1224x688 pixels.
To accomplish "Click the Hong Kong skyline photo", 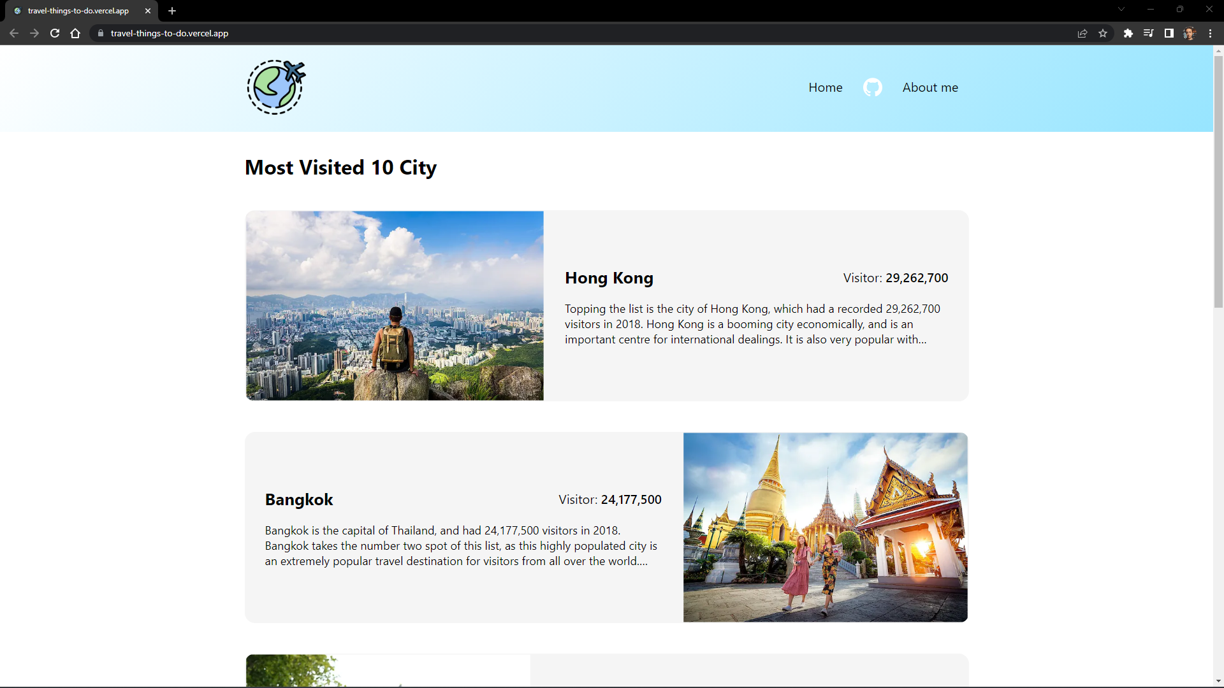I will [x=395, y=306].
